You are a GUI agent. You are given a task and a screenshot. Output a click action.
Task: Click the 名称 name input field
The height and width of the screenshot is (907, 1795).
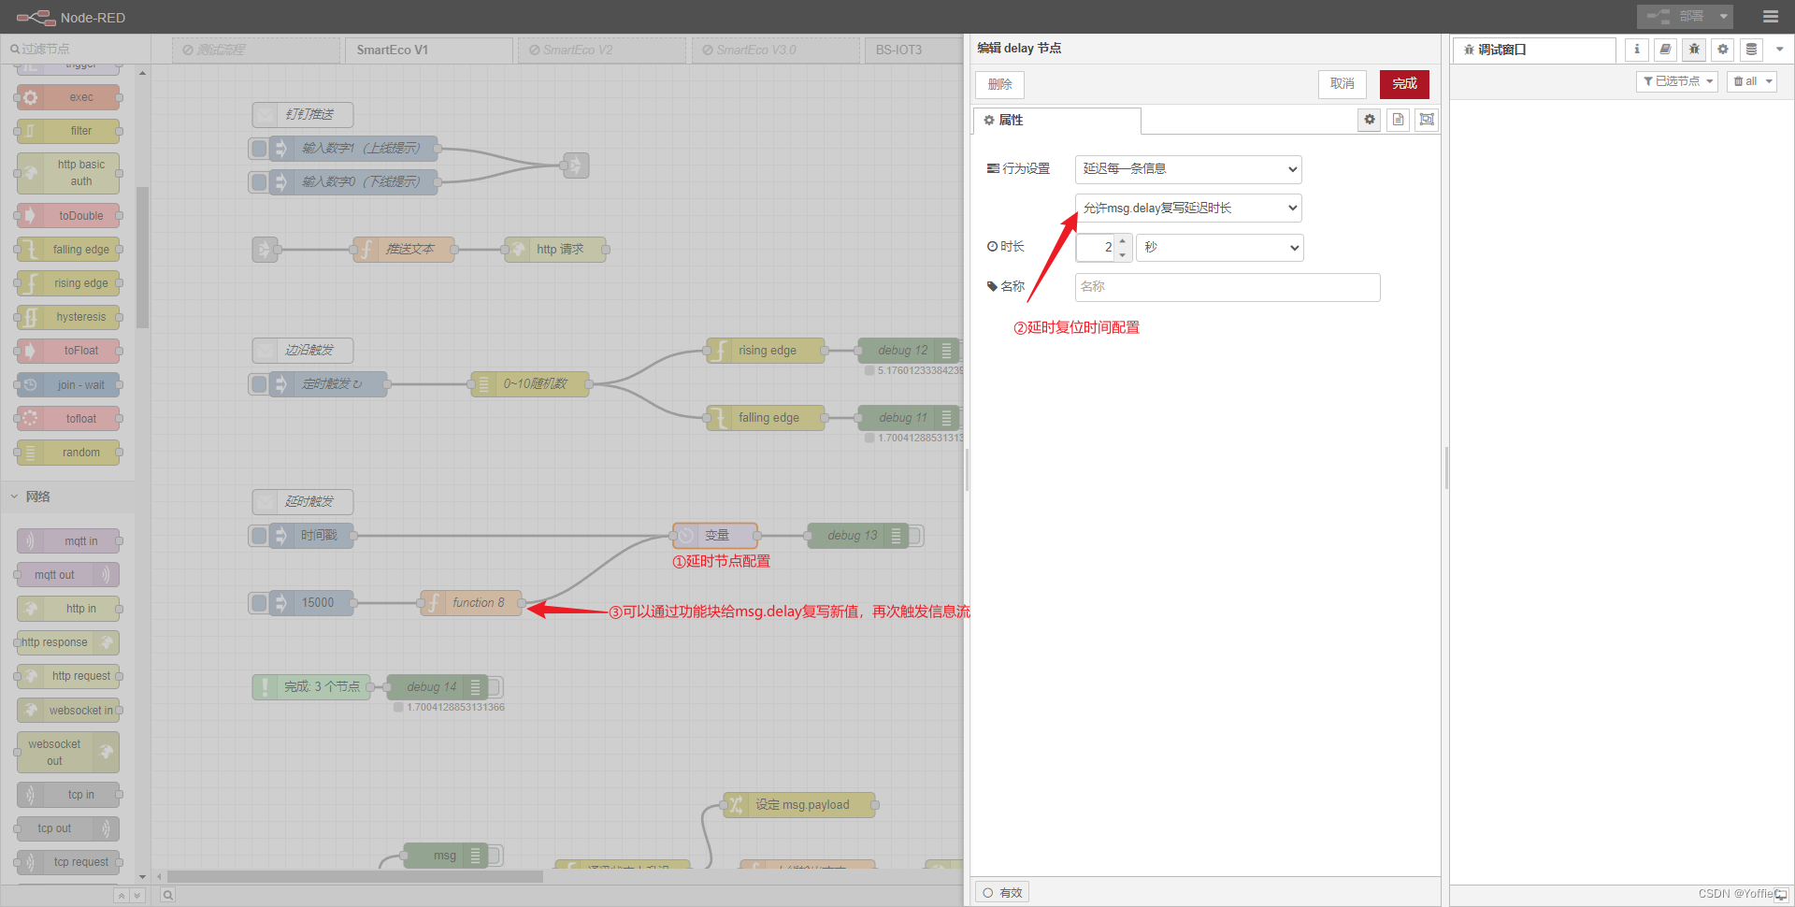coord(1226,286)
